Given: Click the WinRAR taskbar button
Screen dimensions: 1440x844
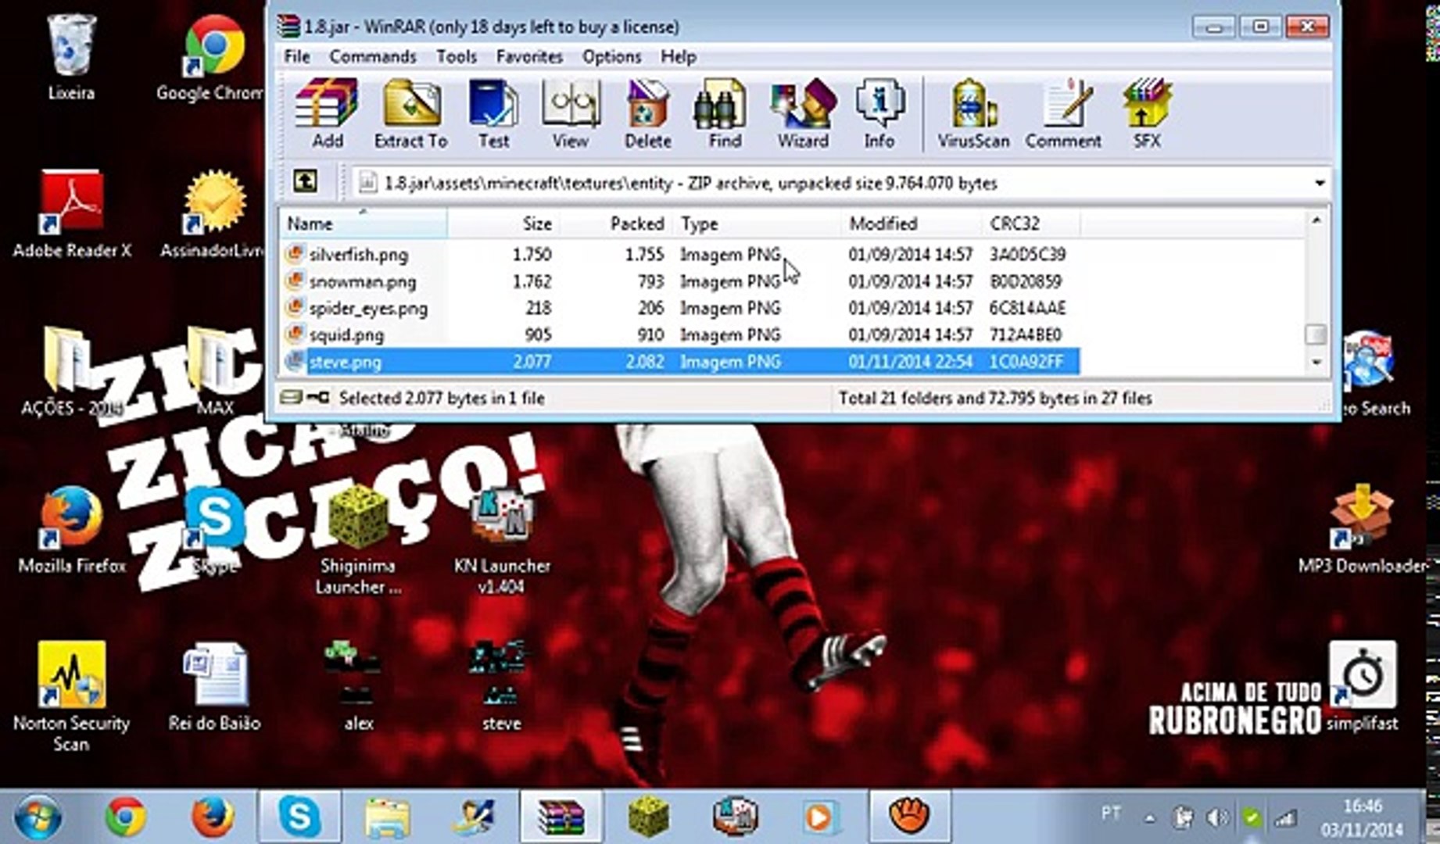Looking at the screenshot, I should (x=561, y=817).
